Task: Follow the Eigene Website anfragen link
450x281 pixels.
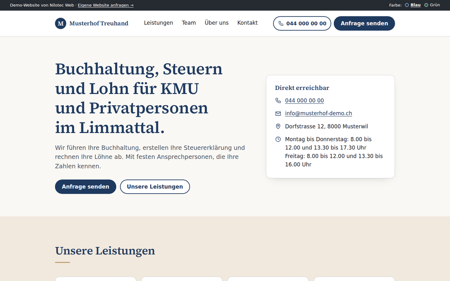Action: coord(106,5)
